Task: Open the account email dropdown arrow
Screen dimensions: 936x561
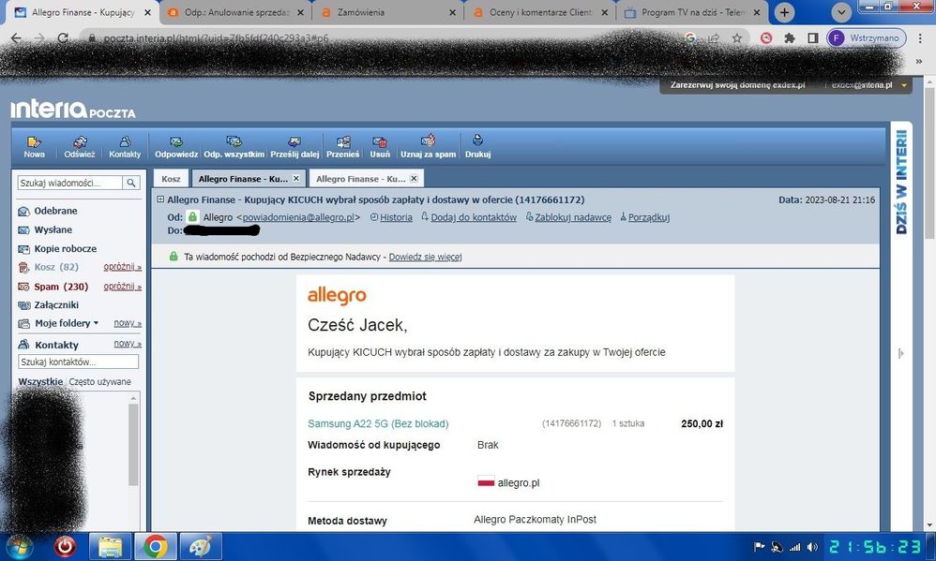Action: coord(904,85)
